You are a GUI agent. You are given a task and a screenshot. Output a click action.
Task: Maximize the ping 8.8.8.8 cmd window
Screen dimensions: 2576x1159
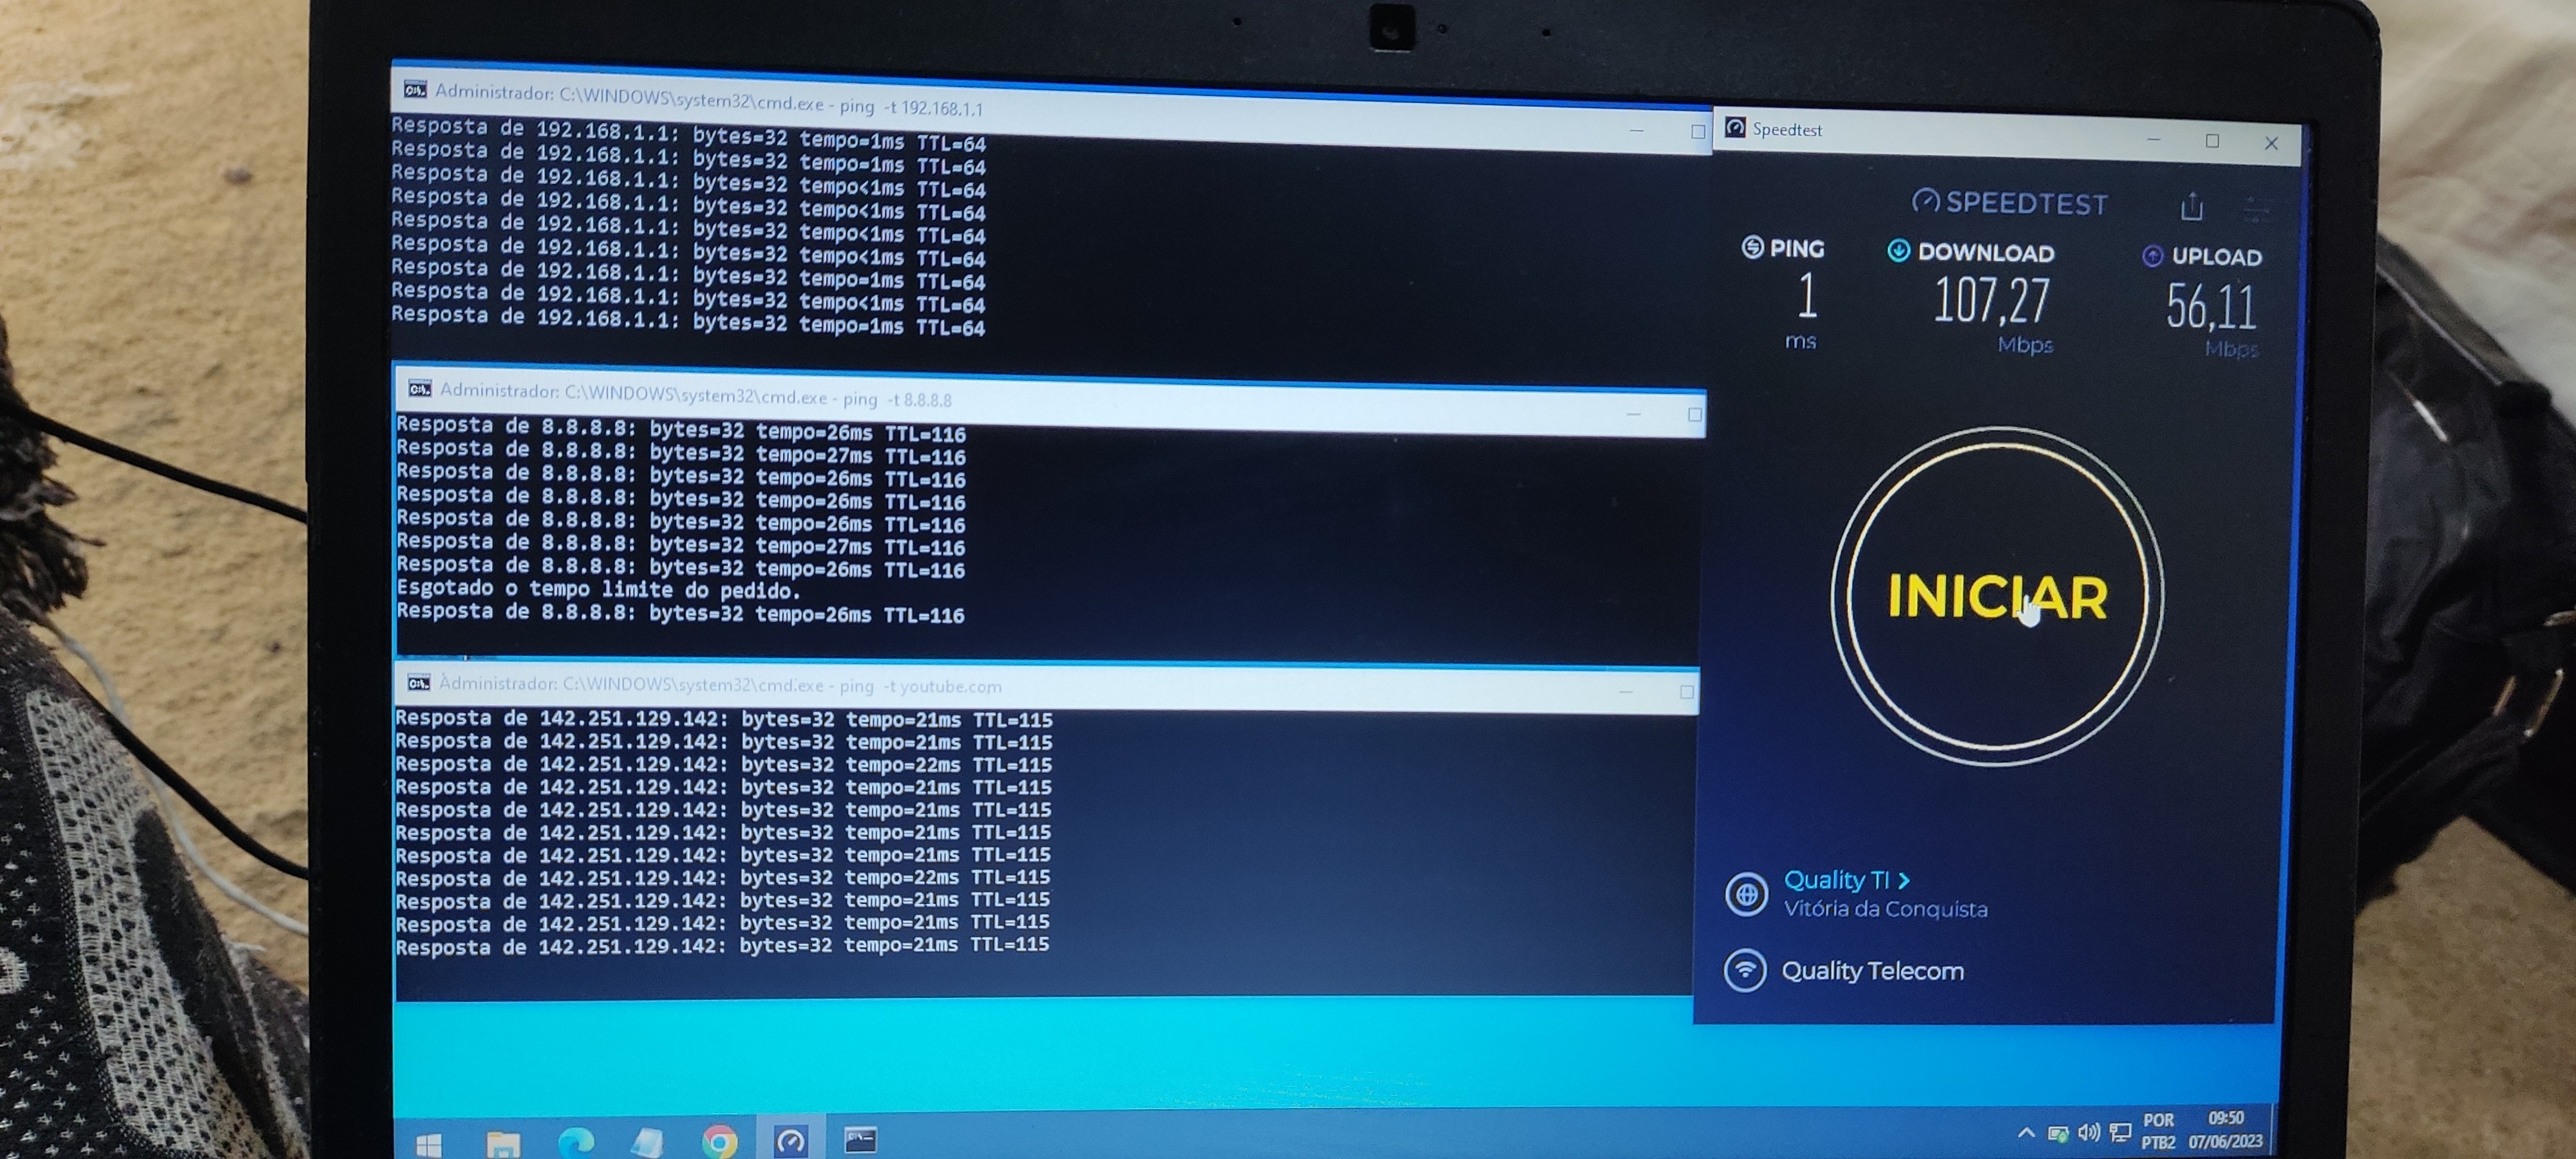click(1694, 414)
